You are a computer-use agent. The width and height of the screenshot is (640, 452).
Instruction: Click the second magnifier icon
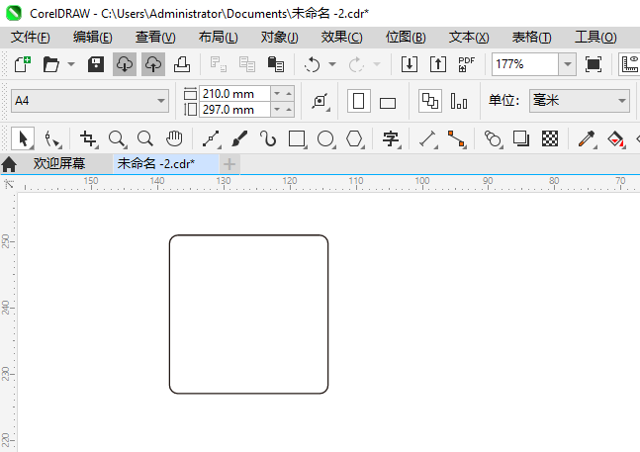145,139
